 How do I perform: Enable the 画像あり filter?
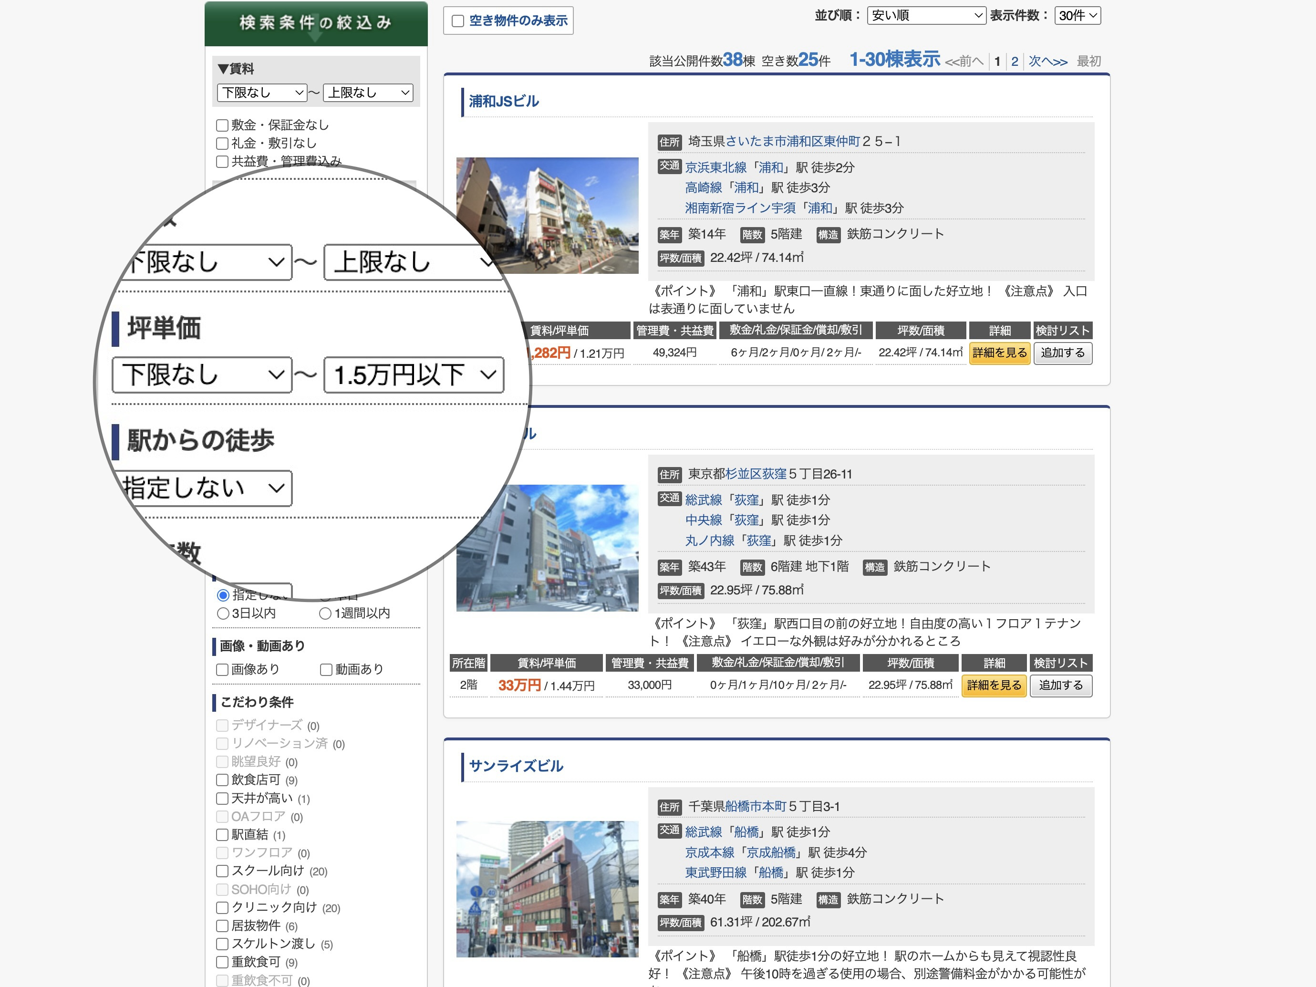pyautogui.click(x=222, y=669)
